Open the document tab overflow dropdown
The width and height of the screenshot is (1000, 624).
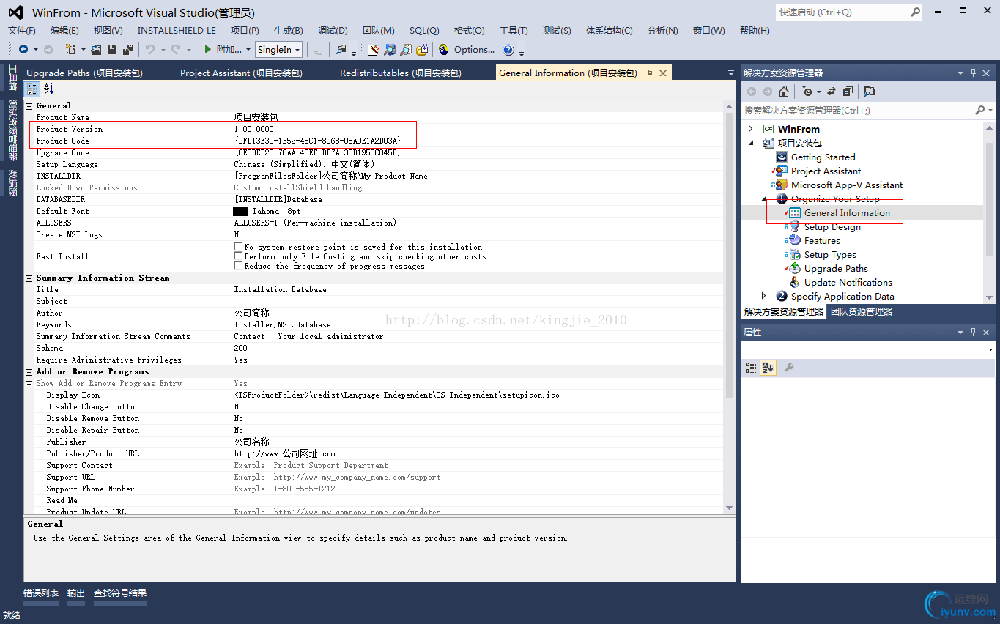click(730, 73)
